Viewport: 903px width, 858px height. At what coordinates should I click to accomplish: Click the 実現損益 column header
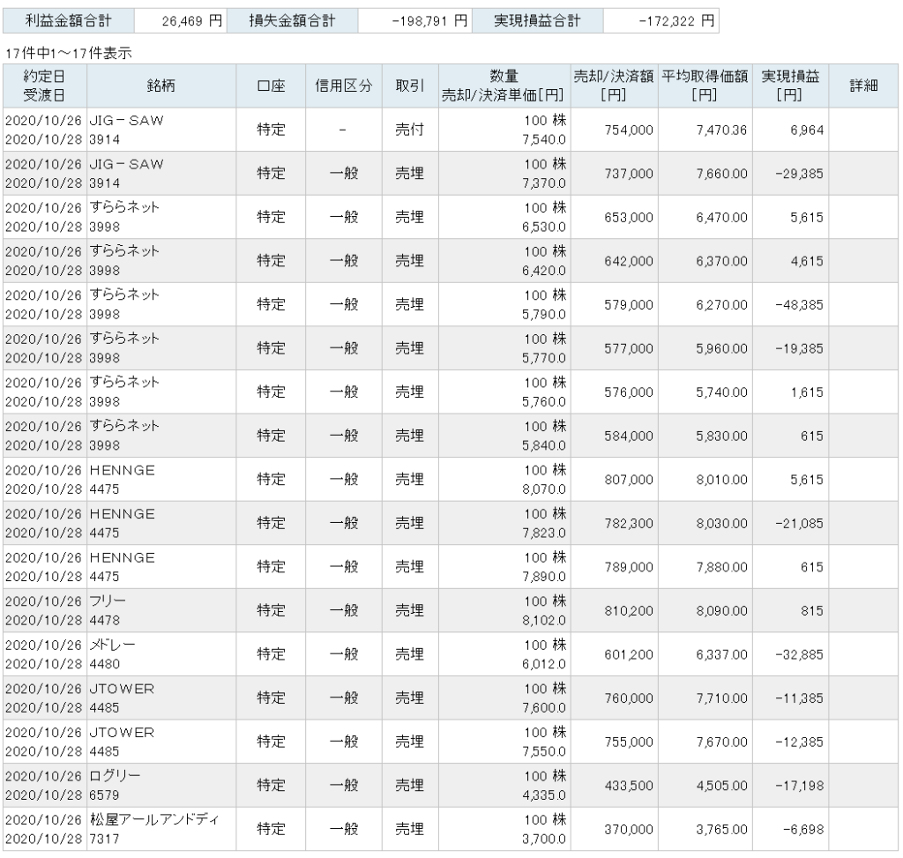pos(790,86)
